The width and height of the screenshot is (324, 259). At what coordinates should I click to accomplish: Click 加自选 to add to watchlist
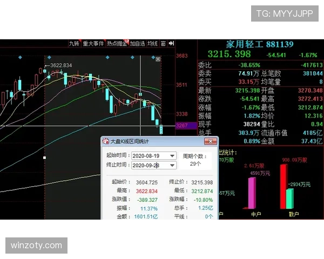click(137, 44)
